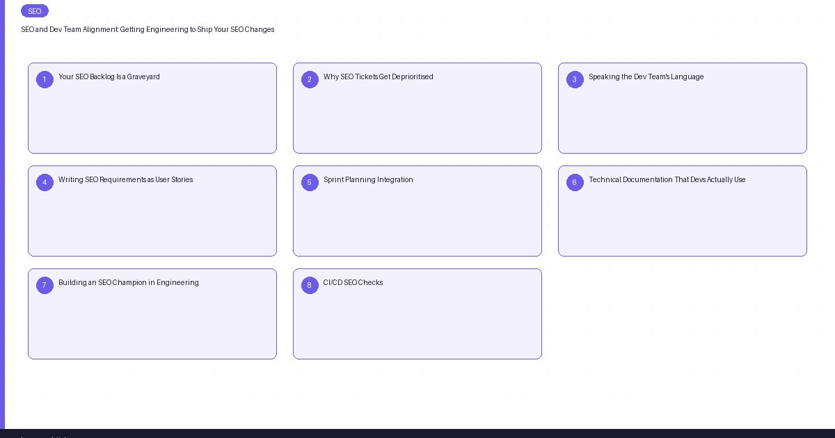Image resolution: width=835 pixels, height=438 pixels.
Task: Click the number 5 badge
Action: click(x=310, y=183)
